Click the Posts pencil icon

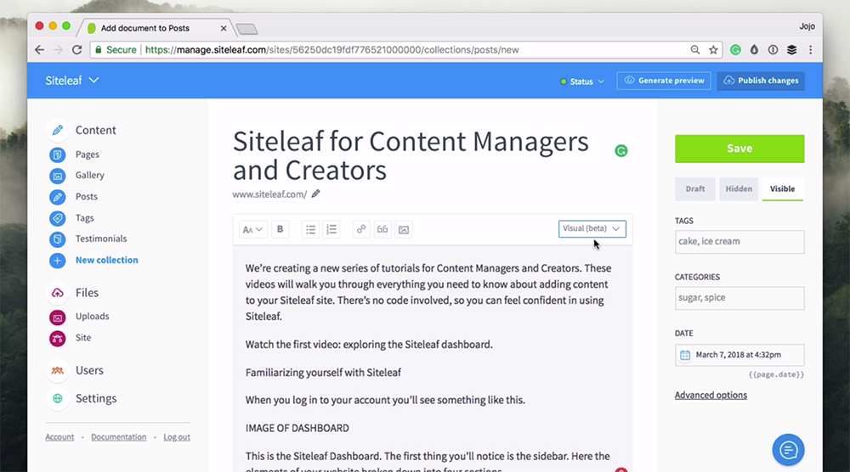[58, 197]
